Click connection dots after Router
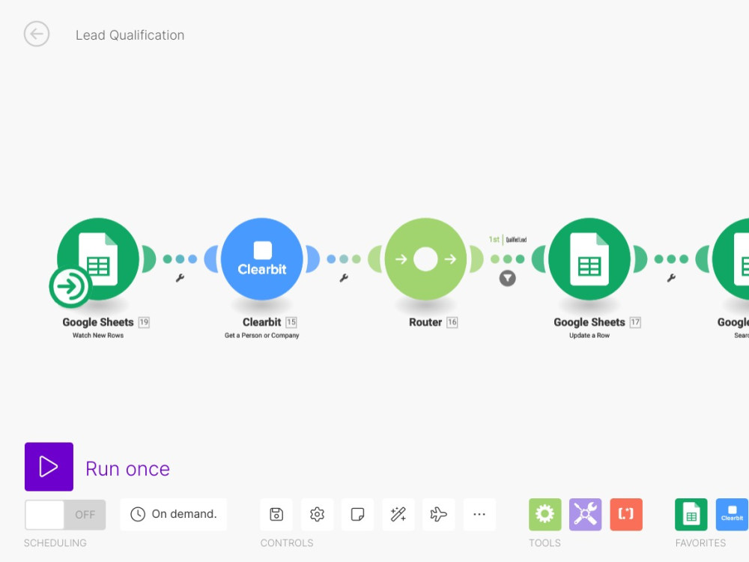Viewport: 749px width, 562px height. 507,259
